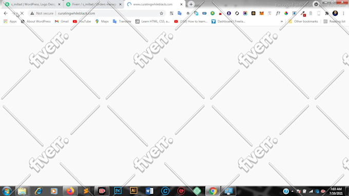Open a new tab with the plus button
Image resolution: width=349 pixels, height=196 pixels.
coord(191,4)
